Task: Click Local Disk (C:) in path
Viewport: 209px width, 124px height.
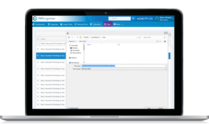Action: coord(96,37)
